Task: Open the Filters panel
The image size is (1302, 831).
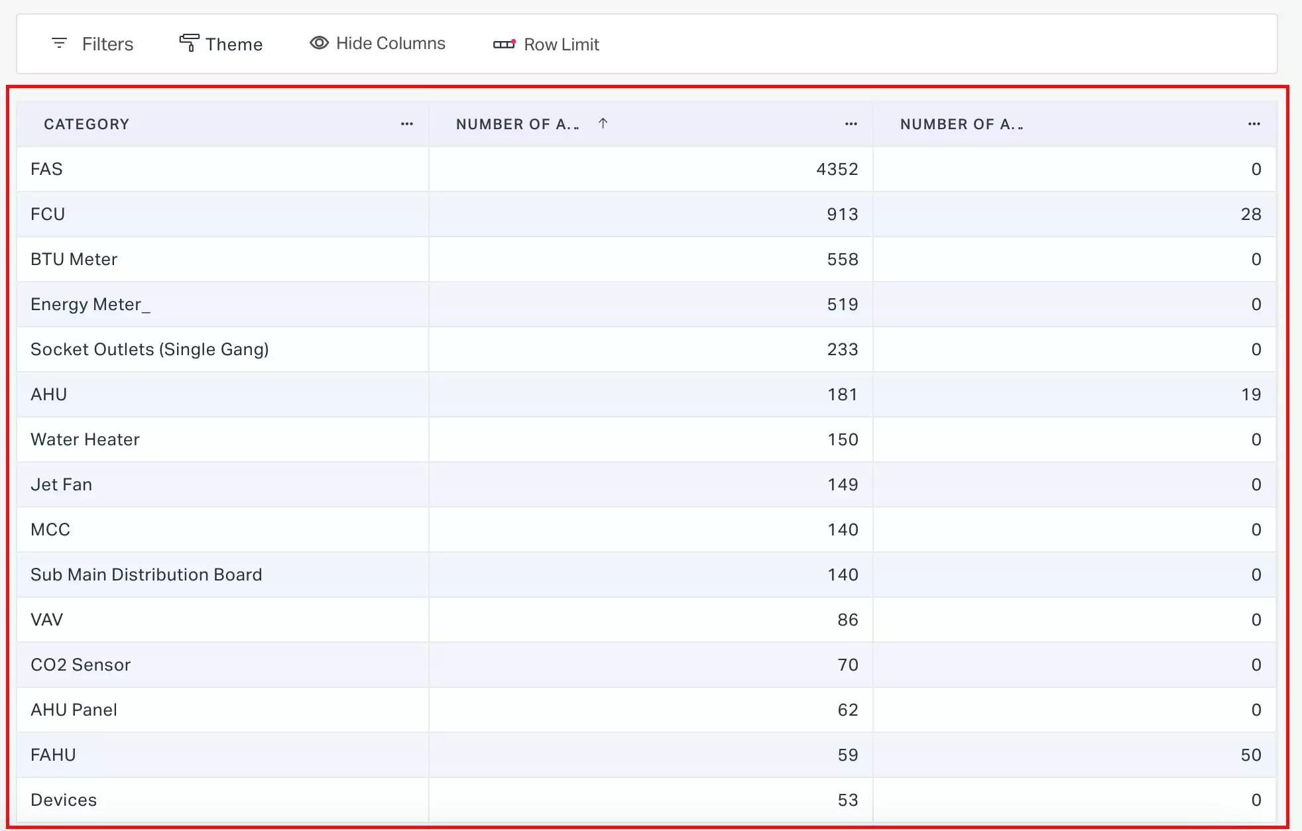Action: pos(107,44)
